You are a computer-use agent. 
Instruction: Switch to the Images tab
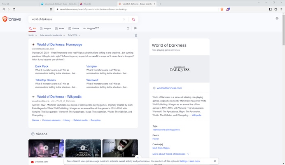(45, 28)
